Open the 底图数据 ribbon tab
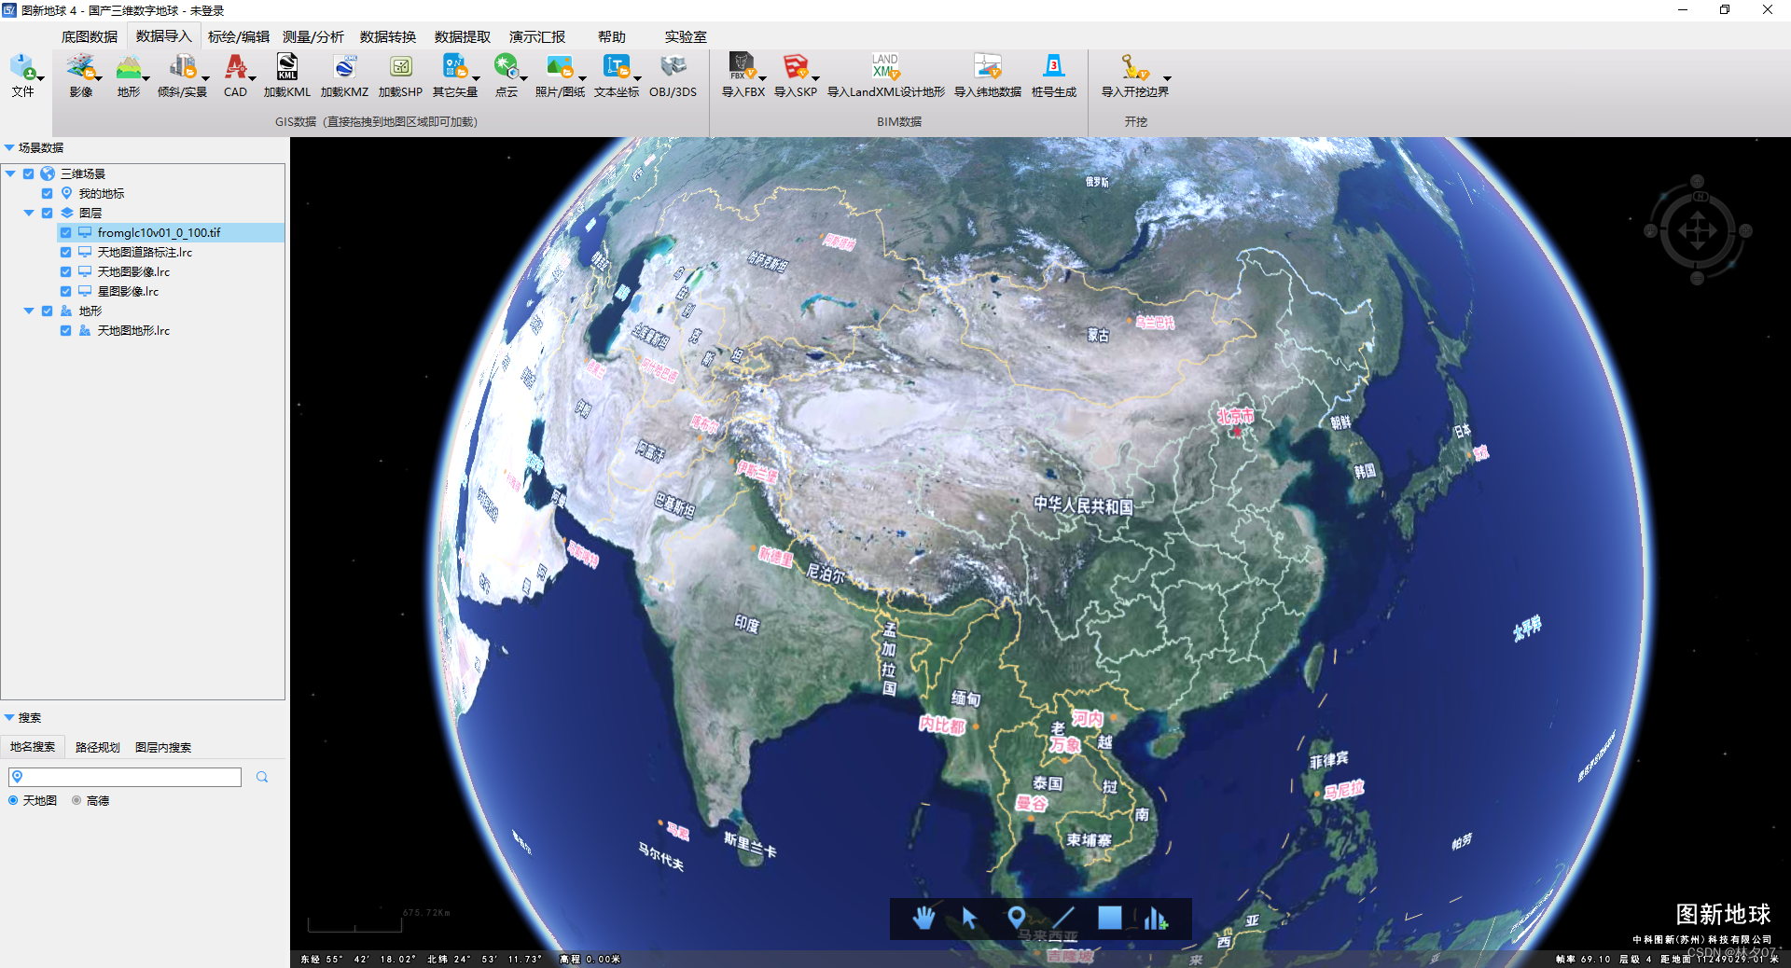Image resolution: width=1791 pixels, height=968 pixels. [90, 36]
